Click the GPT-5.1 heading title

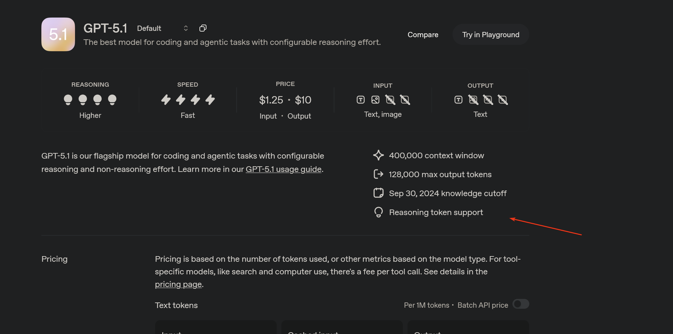click(x=105, y=28)
